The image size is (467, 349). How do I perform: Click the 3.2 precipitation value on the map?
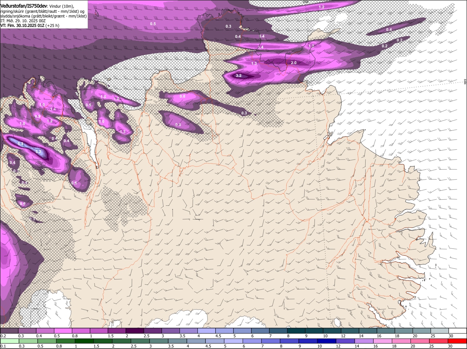tap(239, 76)
